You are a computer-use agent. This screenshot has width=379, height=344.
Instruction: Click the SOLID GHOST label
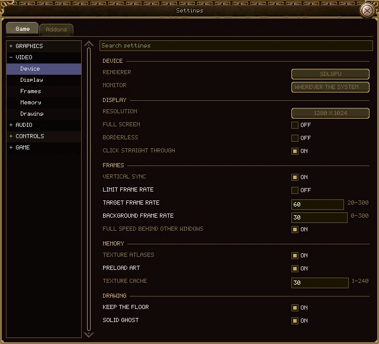121,320
